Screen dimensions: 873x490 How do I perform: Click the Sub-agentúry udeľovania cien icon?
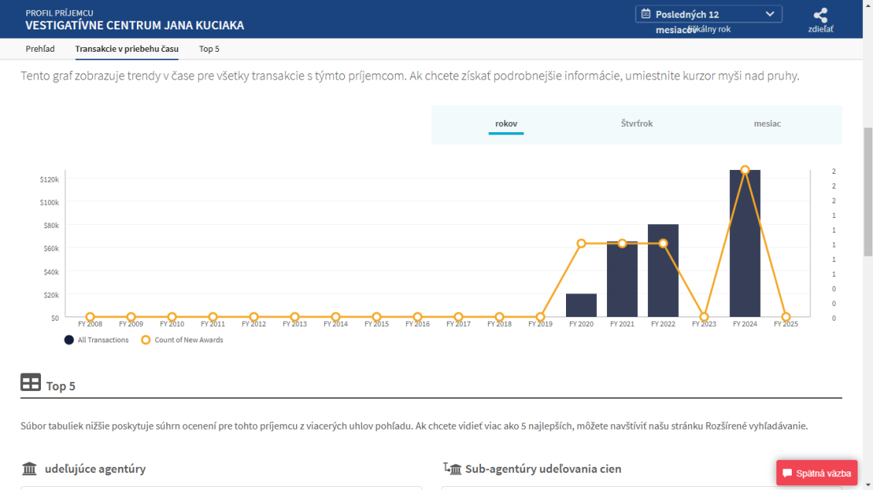click(452, 468)
